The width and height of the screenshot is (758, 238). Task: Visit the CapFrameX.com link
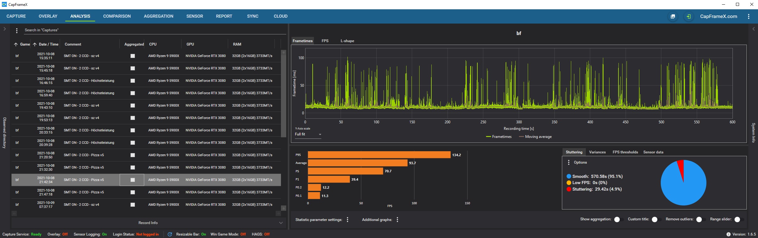[x=719, y=16]
